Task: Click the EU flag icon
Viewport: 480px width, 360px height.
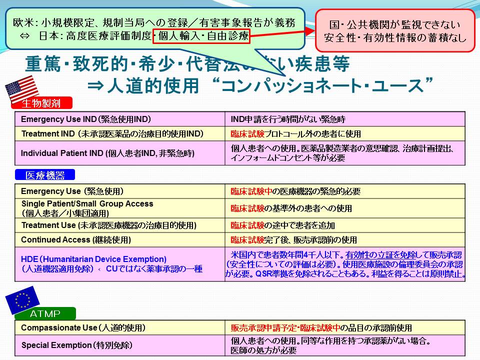Action: pos(22,300)
